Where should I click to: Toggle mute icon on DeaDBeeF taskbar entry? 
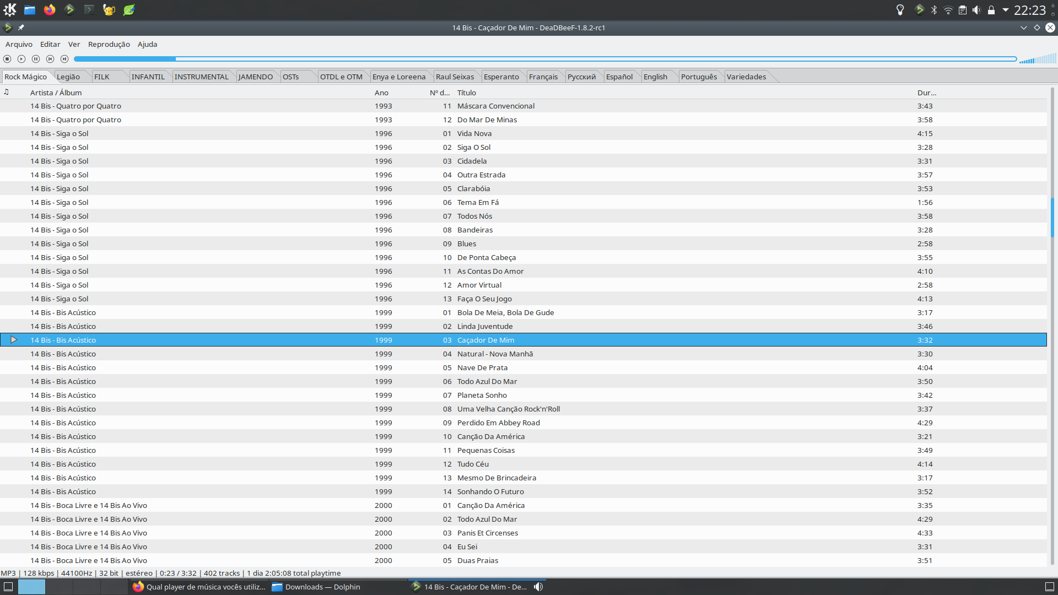tap(538, 587)
